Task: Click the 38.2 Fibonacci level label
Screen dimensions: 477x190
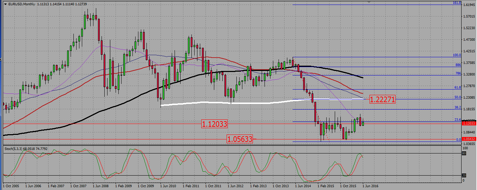Action: [x=457, y=107]
